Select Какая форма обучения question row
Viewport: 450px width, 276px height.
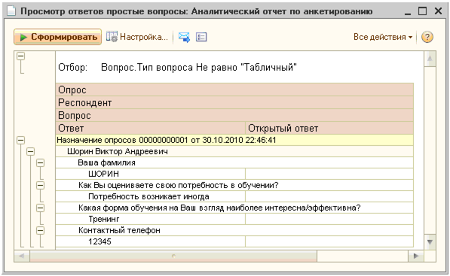tap(234, 208)
